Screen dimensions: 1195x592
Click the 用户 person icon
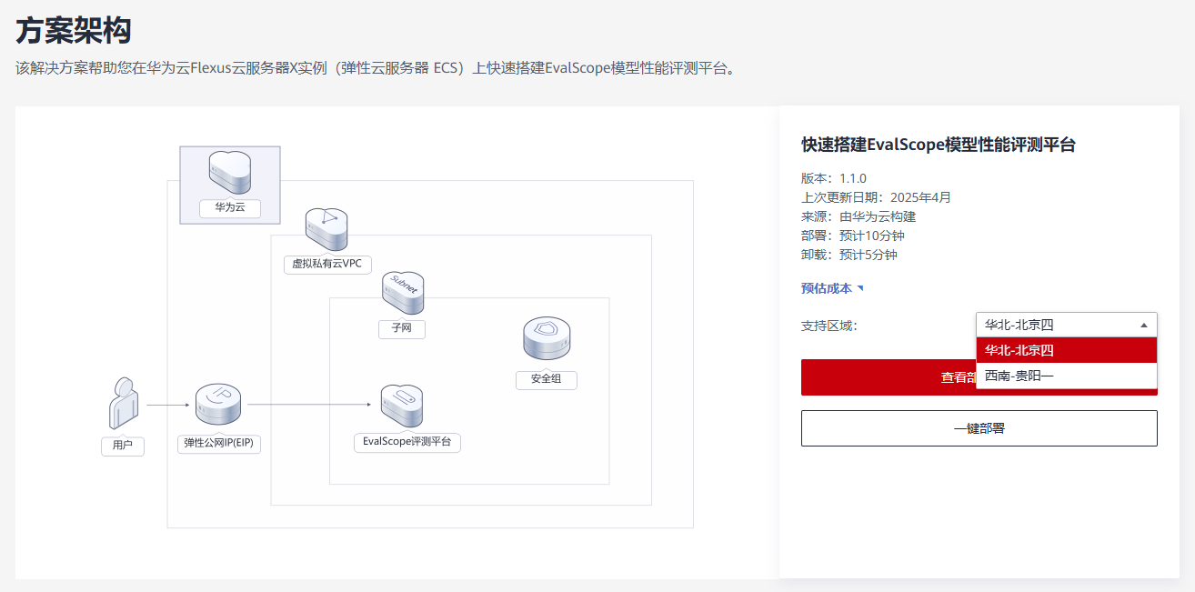pos(123,404)
